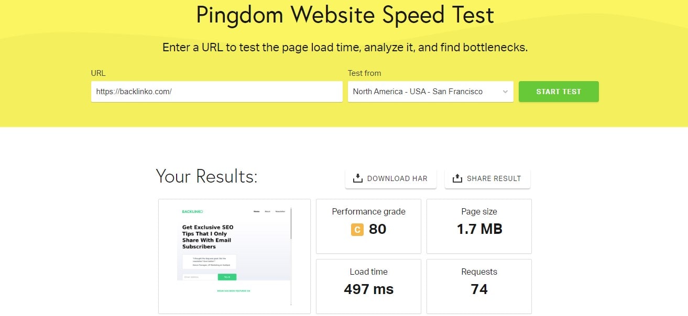
Task: Click the Page size card showing 1.7 MB
Action: pos(479,226)
